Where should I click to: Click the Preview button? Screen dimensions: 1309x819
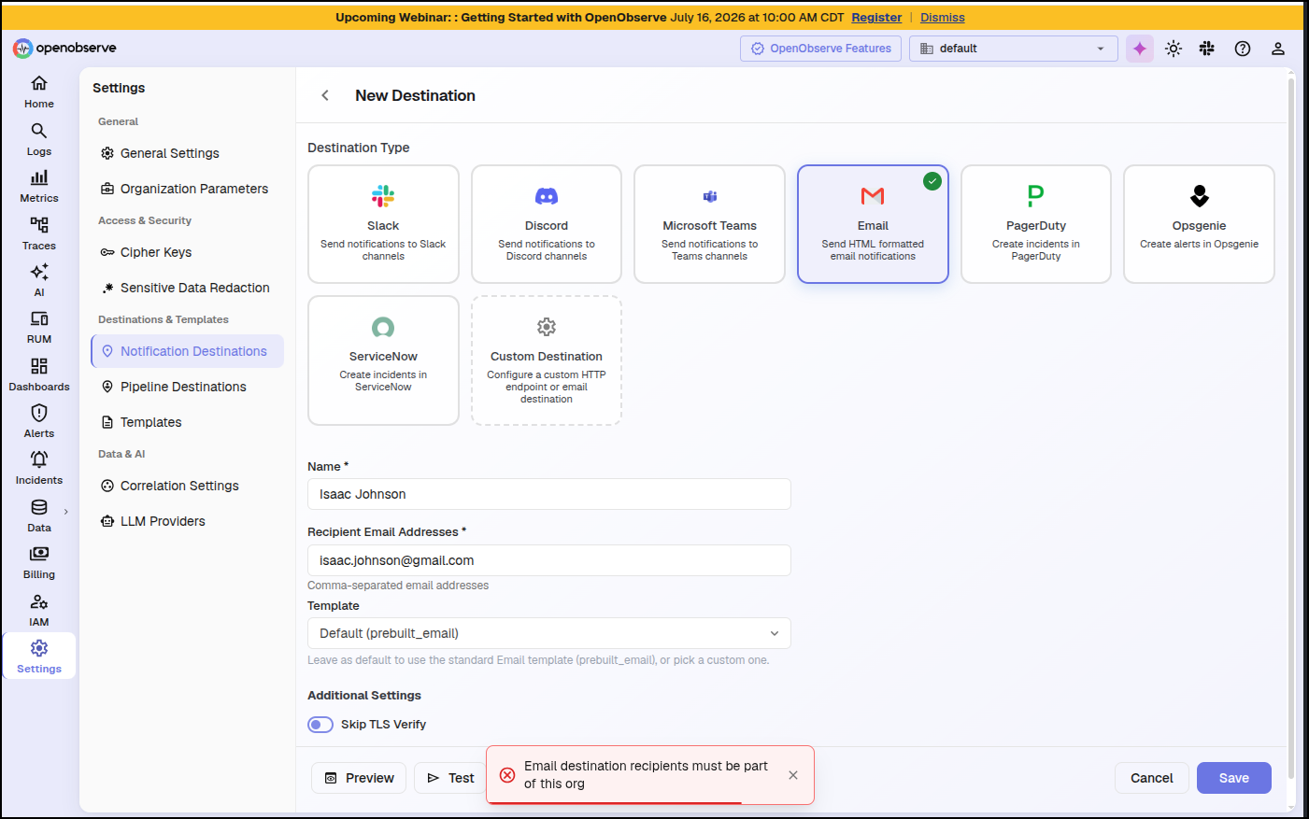[x=359, y=778]
